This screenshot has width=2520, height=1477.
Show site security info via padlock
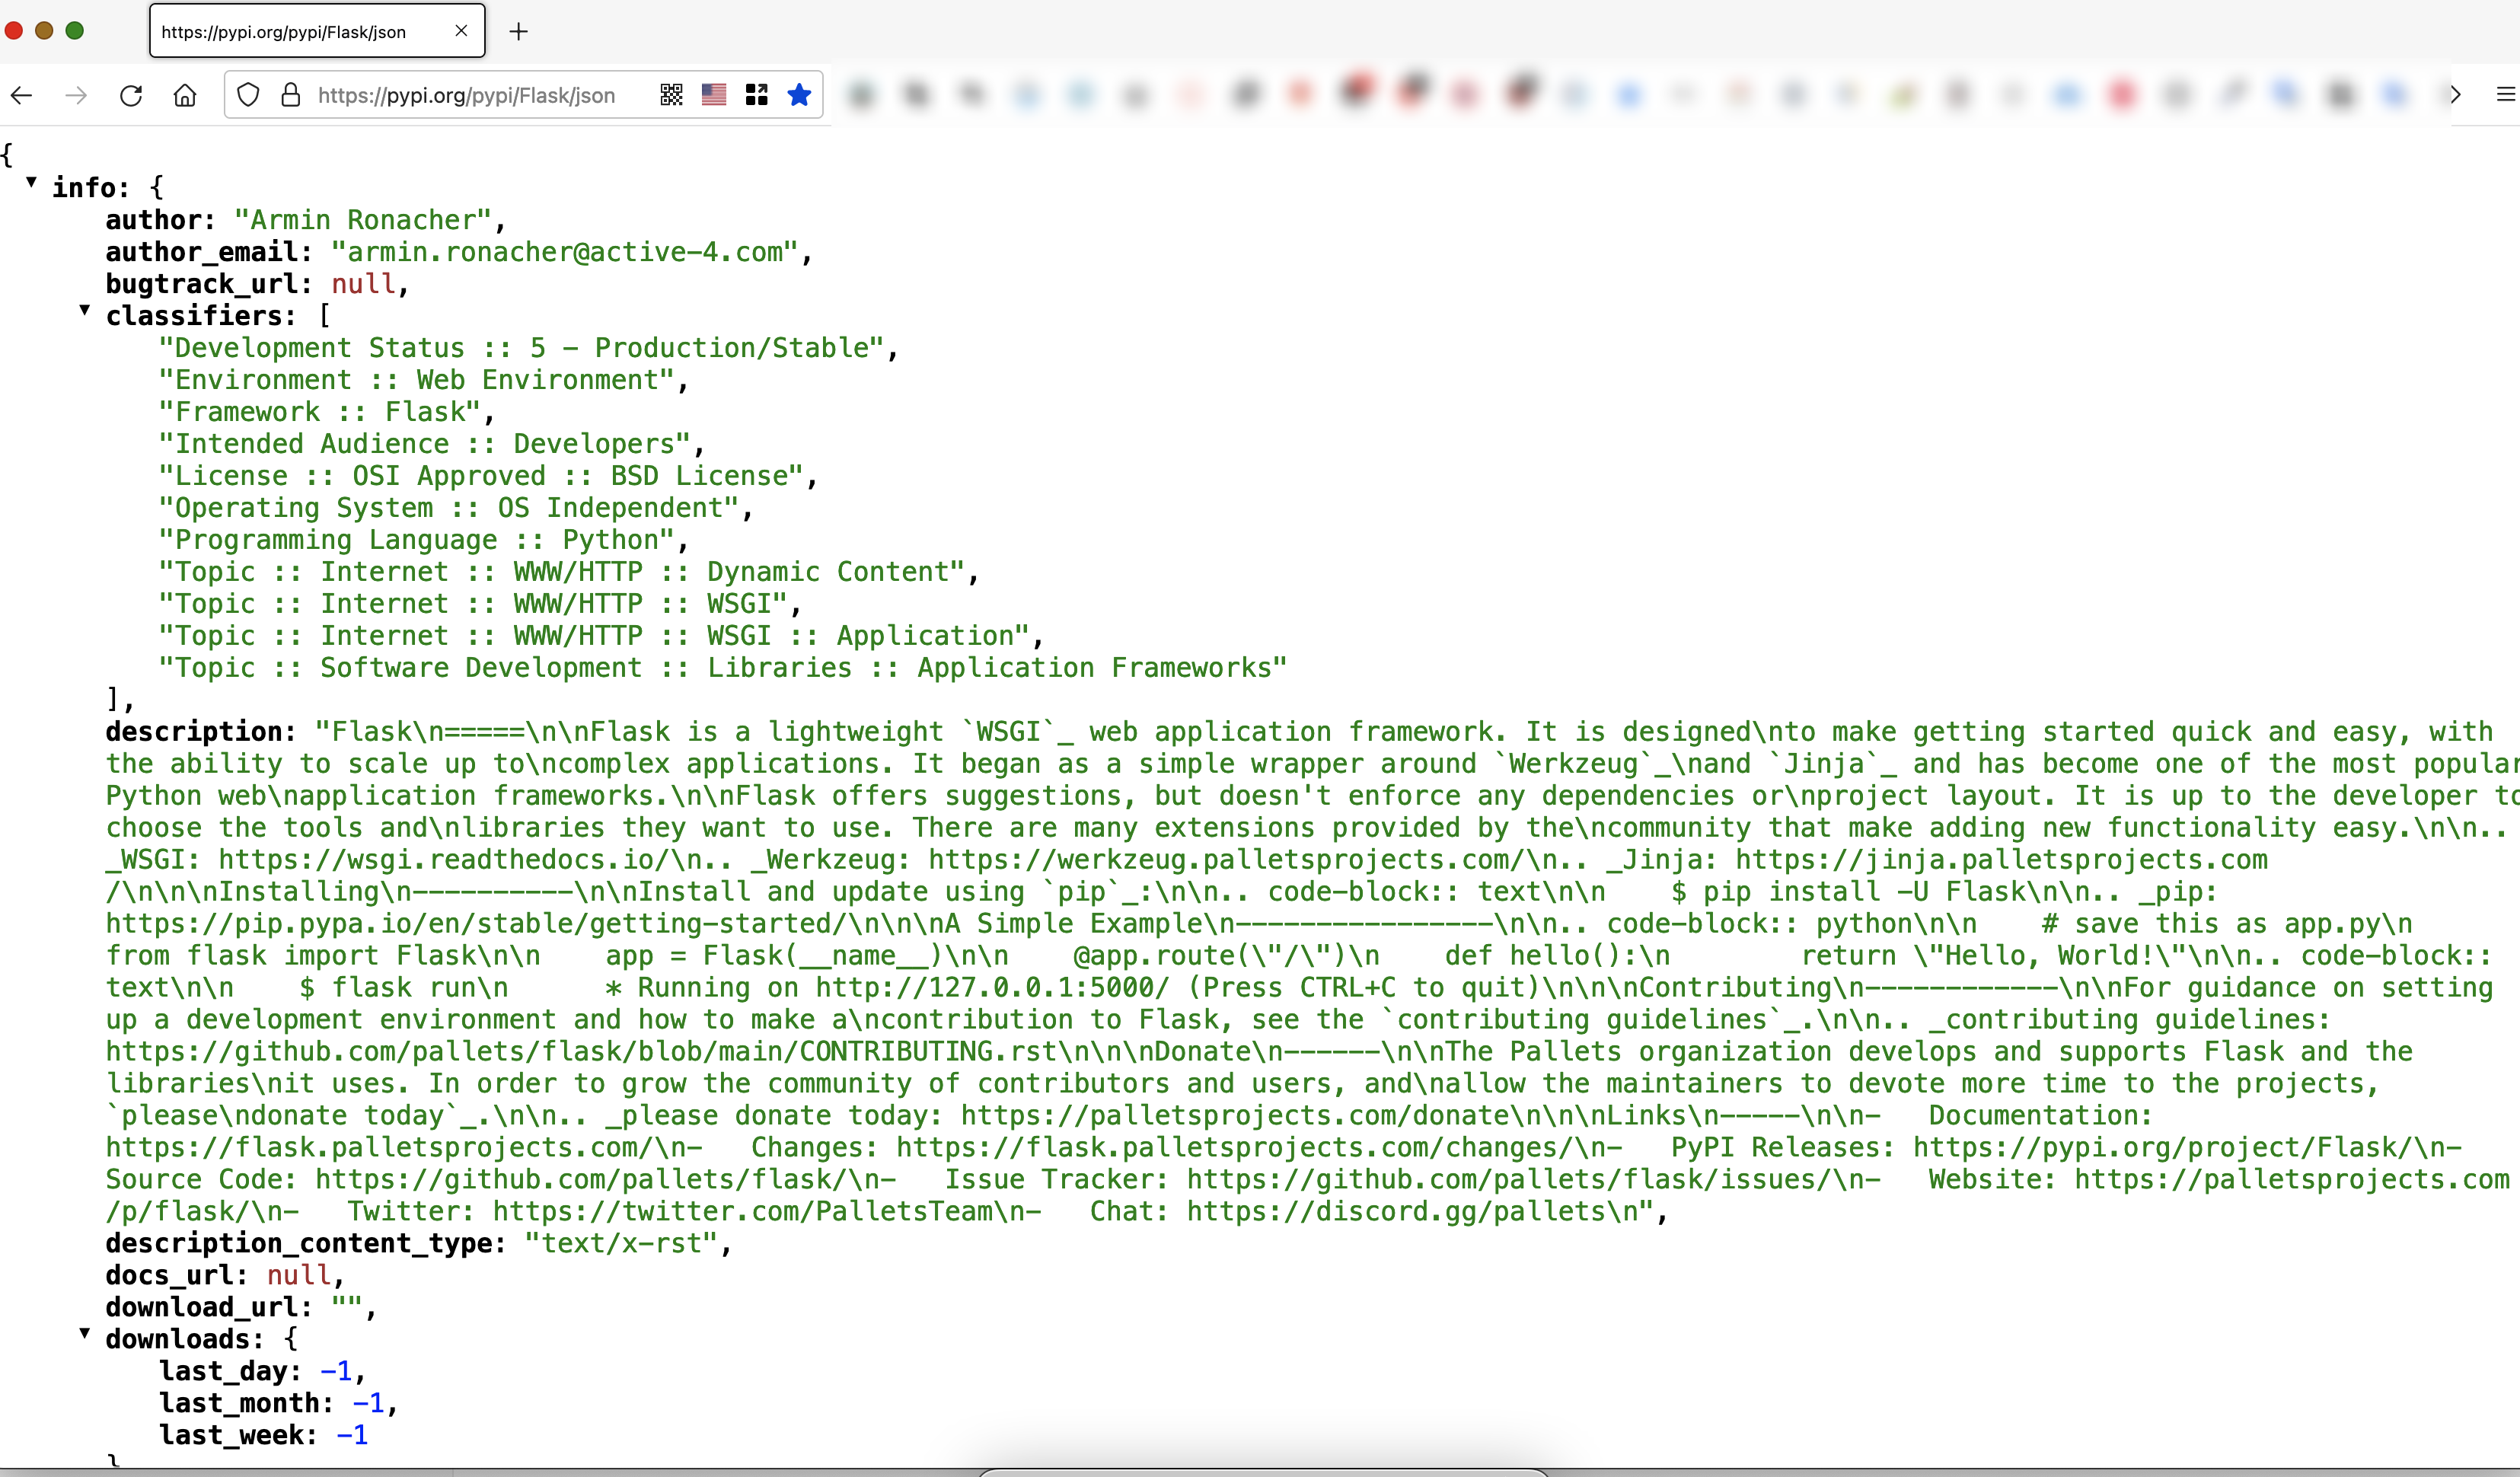(291, 95)
